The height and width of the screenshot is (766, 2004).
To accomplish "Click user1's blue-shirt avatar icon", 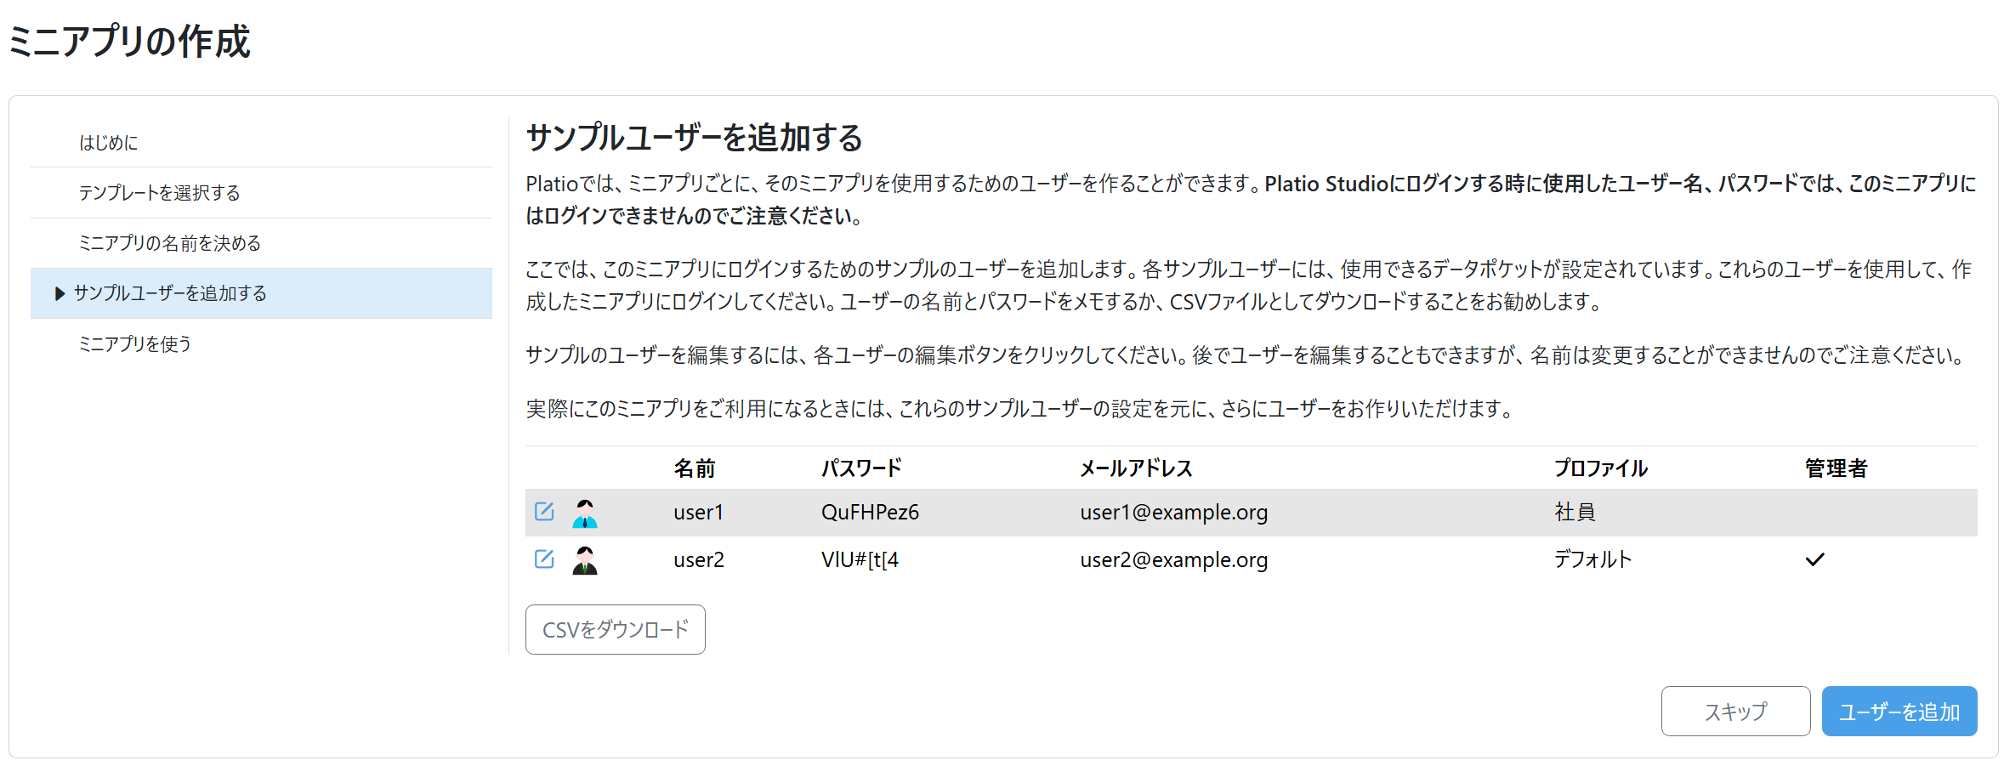I will click(x=585, y=514).
